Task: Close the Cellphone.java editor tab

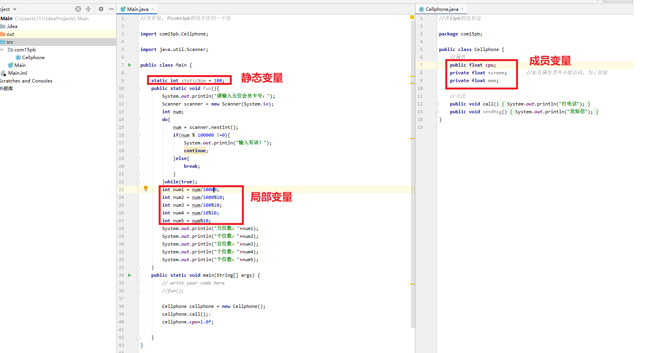Action: click(462, 9)
